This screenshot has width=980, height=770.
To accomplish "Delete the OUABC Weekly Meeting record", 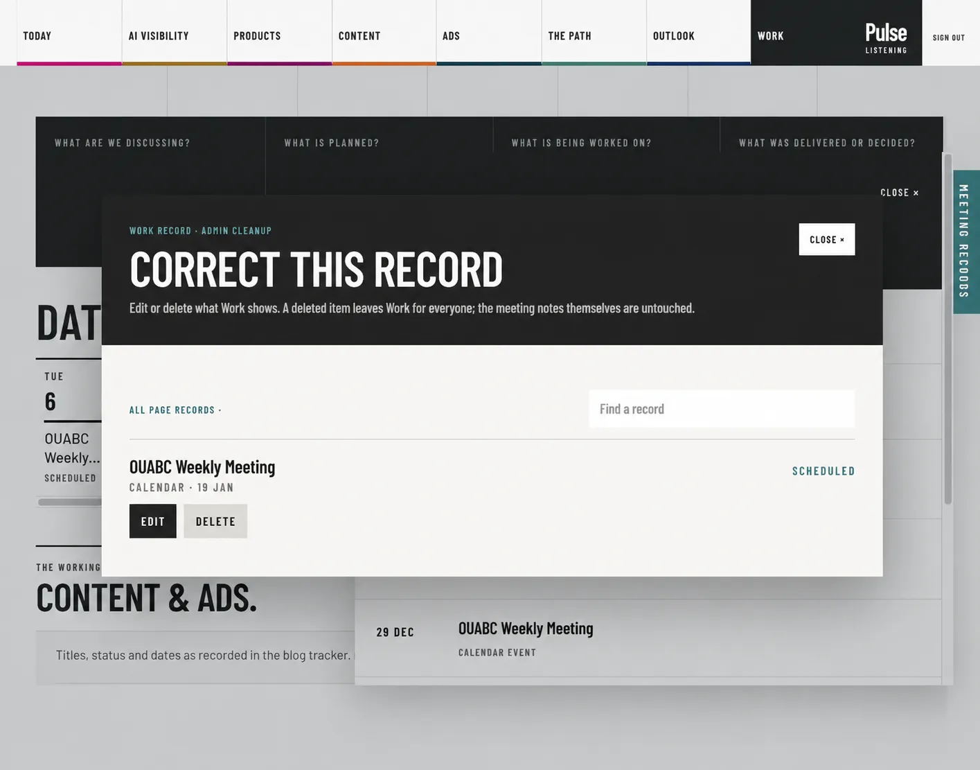I will pos(215,521).
